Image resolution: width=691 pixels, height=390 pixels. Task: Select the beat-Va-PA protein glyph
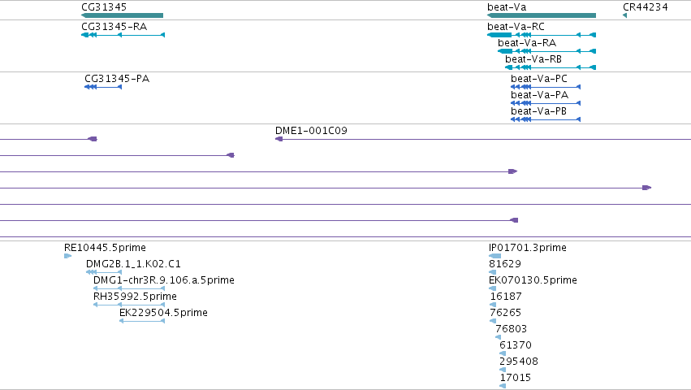click(546, 103)
